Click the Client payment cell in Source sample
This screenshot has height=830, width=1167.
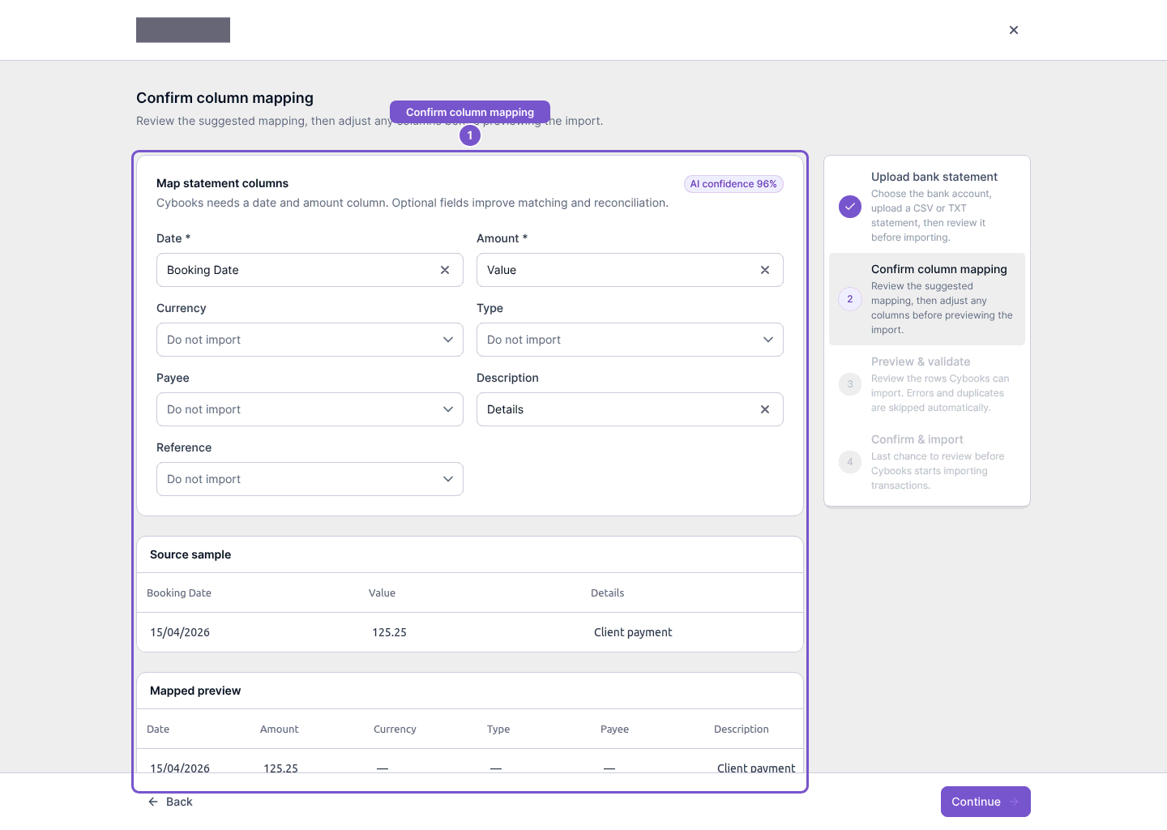[x=633, y=632]
